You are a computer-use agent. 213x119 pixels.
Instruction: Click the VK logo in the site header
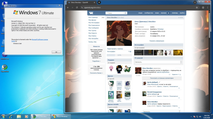91,13
